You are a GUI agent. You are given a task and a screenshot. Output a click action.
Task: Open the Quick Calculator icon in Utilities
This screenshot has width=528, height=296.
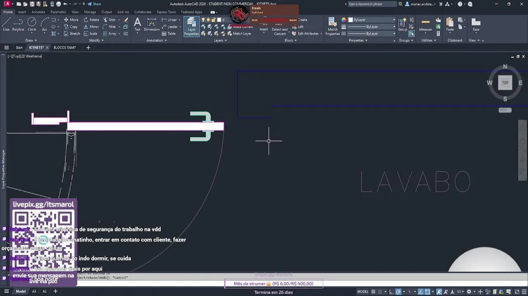click(438, 34)
